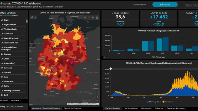
Task: Click the map selection tool icon
Action: [x=32, y=17]
